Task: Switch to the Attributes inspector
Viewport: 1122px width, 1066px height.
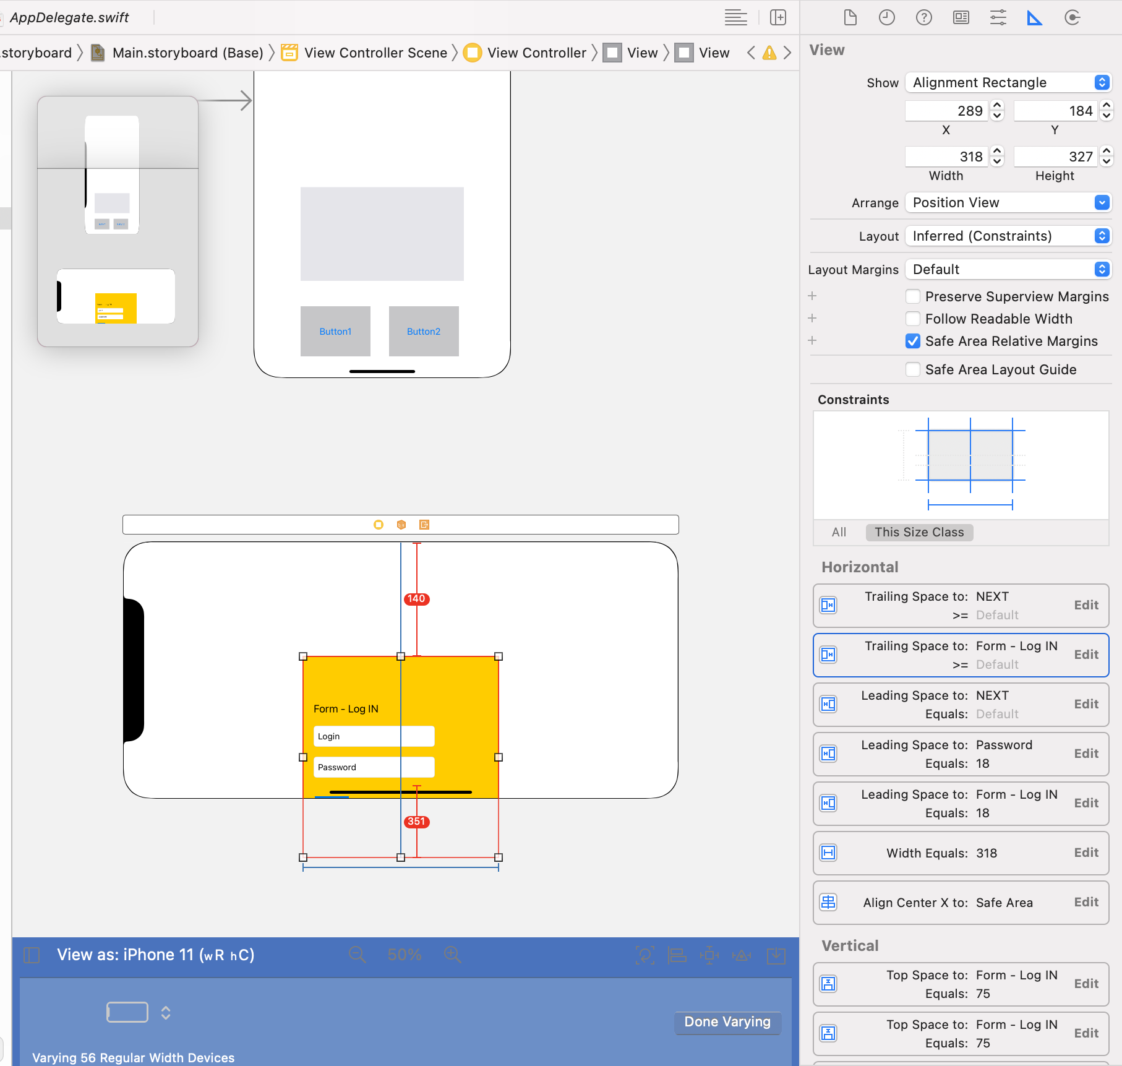Action: pyautogui.click(x=998, y=17)
